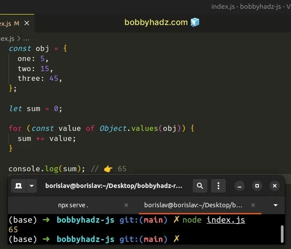Click the terminal window title text
Screen dimensions: 291x249
point(114,186)
